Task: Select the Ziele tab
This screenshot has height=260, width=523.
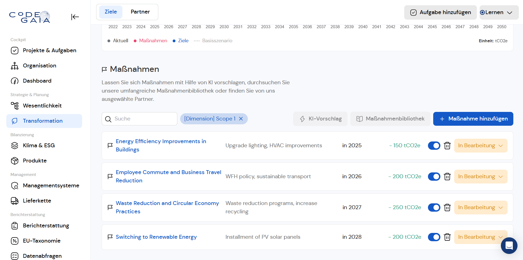Action: pyautogui.click(x=111, y=12)
